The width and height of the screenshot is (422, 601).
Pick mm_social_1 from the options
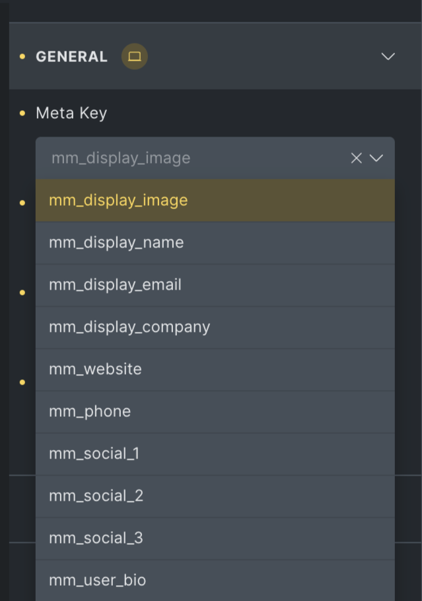pos(94,454)
